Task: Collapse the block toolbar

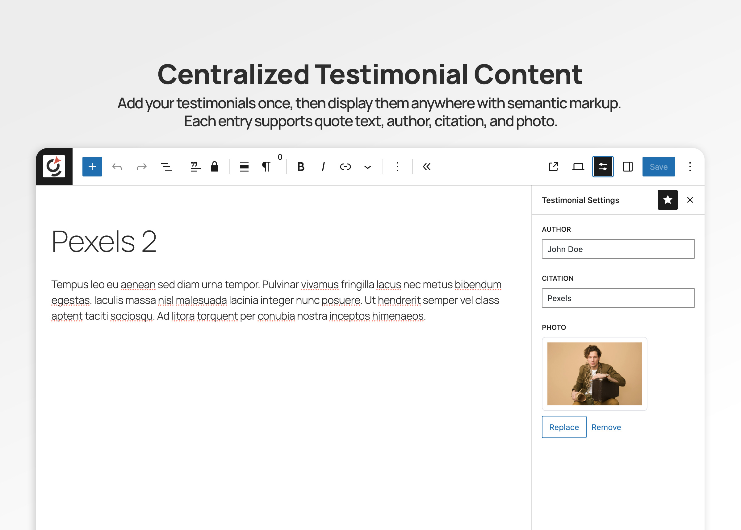Action: point(426,167)
